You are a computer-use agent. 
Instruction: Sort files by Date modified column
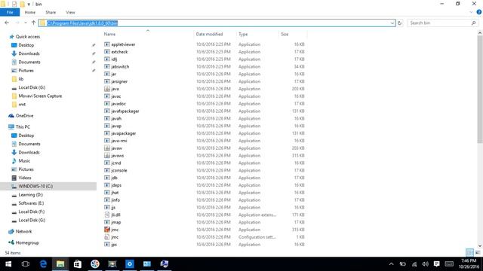click(209, 34)
